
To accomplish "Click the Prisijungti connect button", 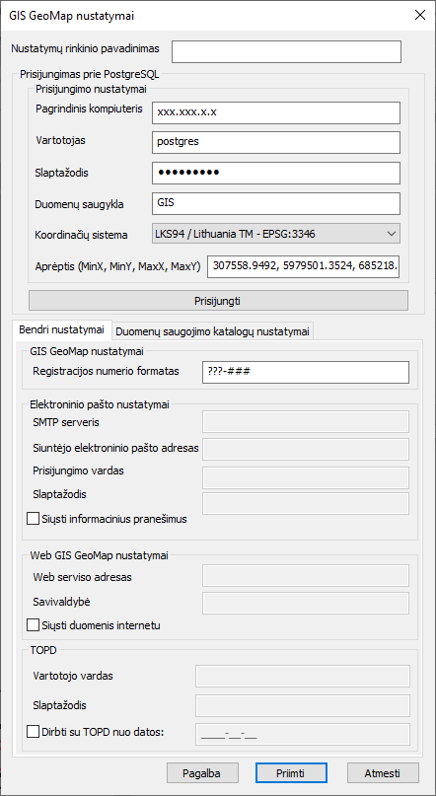I will (218, 301).
